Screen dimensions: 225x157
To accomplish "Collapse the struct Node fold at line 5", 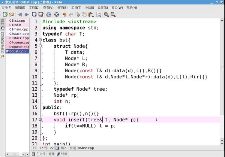I will 40,46.
